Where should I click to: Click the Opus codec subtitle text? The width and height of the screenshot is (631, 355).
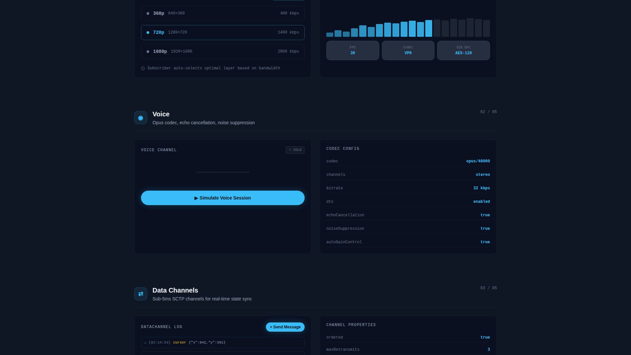[x=203, y=123]
